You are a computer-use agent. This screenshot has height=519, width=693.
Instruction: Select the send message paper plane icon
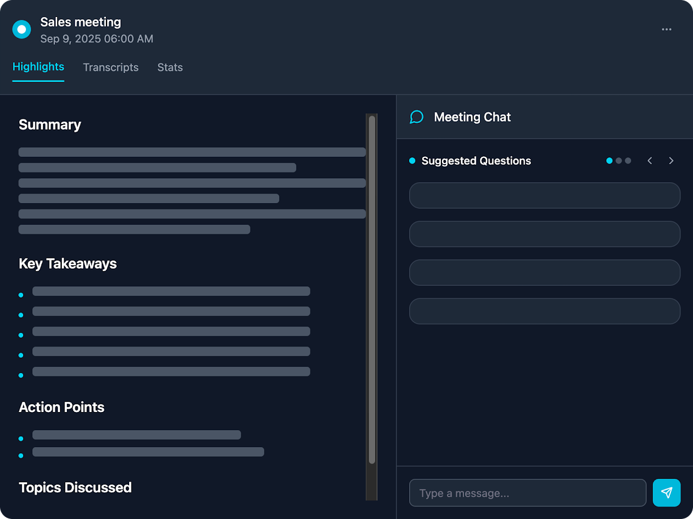pos(666,492)
